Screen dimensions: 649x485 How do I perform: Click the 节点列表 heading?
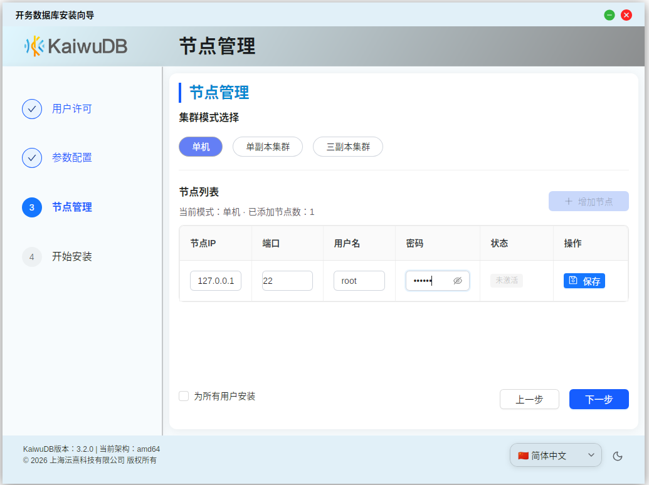point(199,192)
